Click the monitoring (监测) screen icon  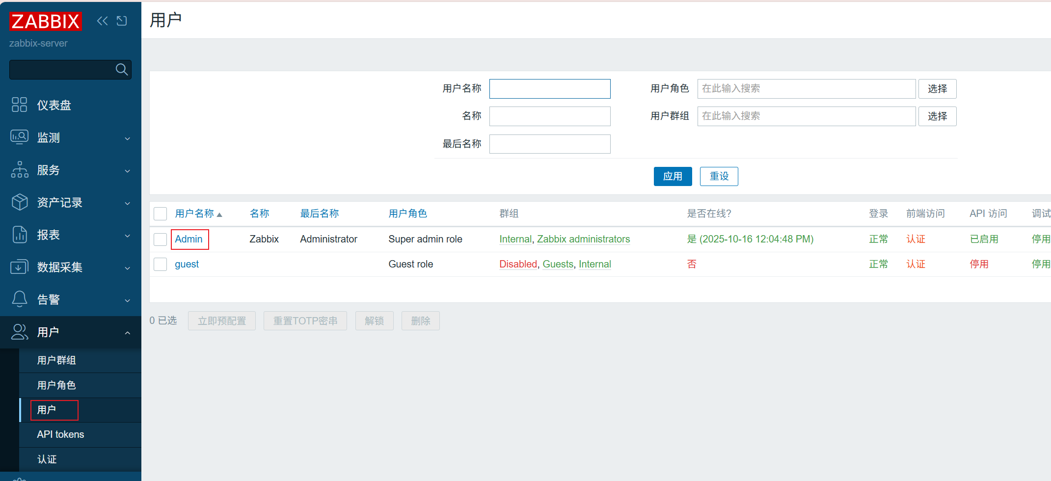click(x=19, y=137)
